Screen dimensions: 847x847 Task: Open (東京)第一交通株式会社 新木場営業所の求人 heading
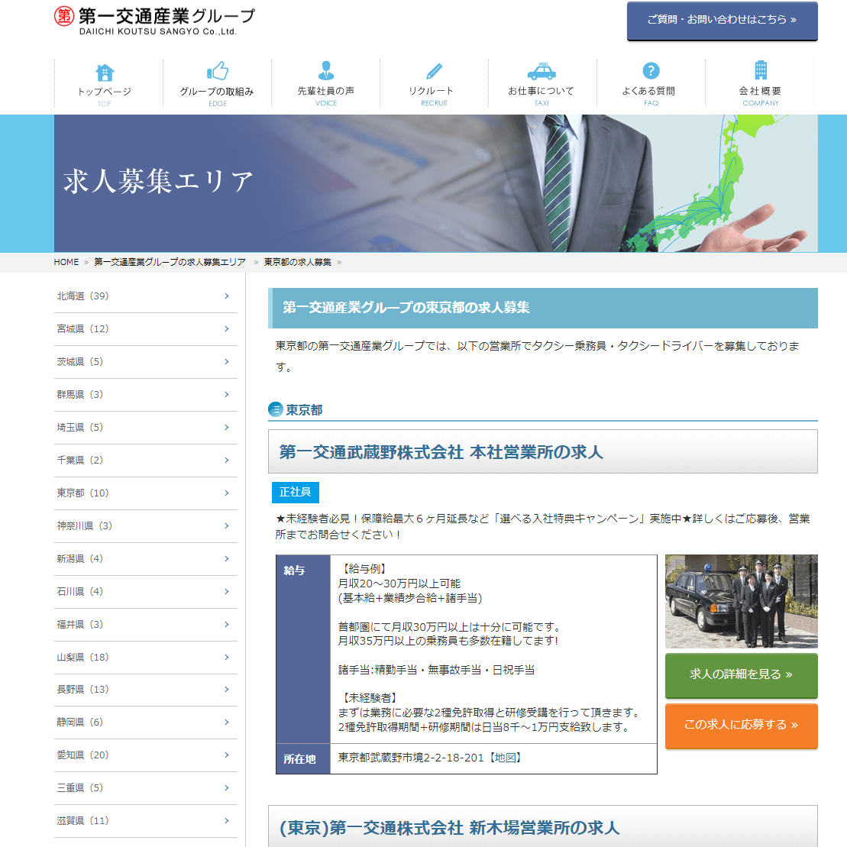(449, 828)
